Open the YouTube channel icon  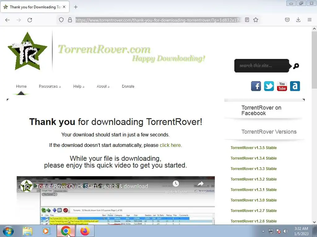point(282,86)
